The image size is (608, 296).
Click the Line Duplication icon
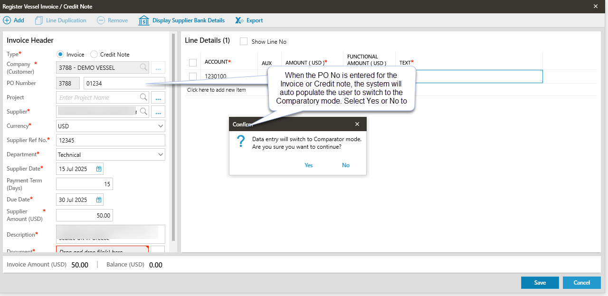click(x=39, y=20)
